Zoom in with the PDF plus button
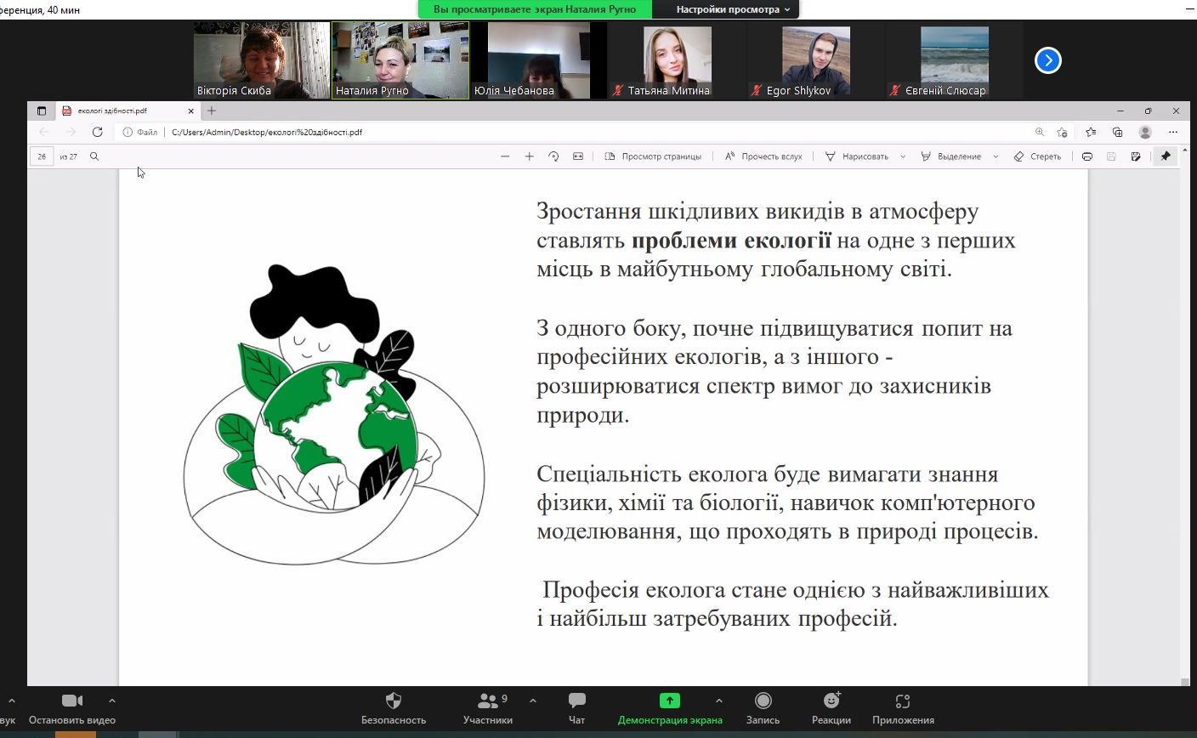Image resolution: width=1197 pixels, height=738 pixels. click(529, 156)
